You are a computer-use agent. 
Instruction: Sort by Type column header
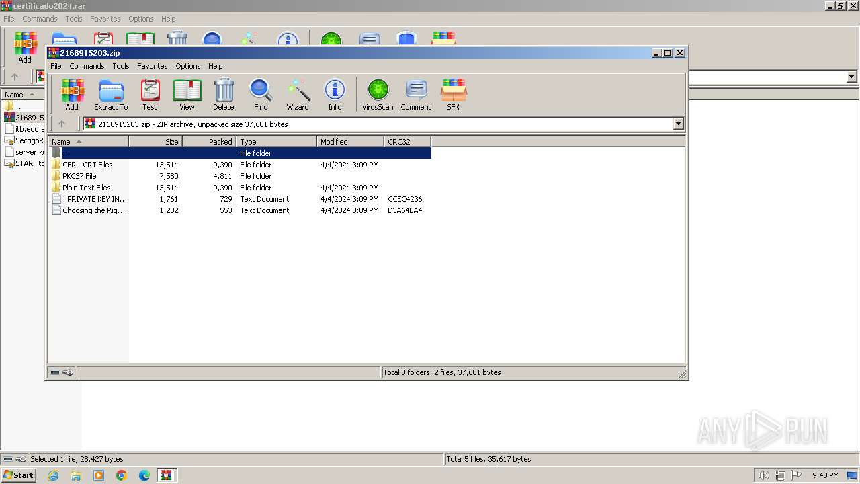(x=276, y=141)
